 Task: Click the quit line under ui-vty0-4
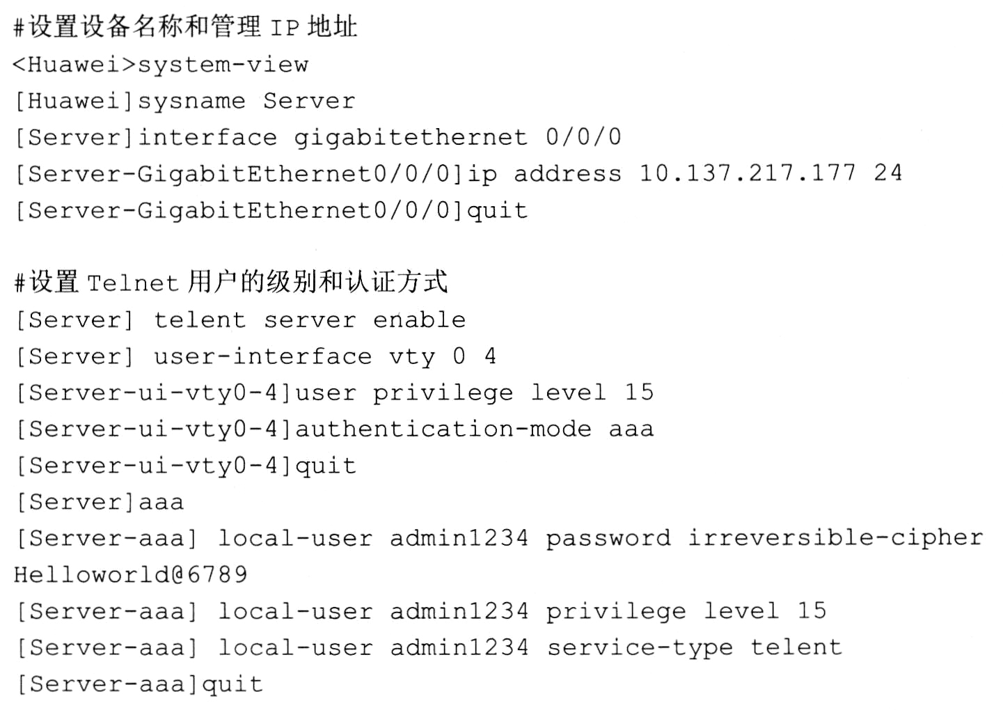coord(185,465)
